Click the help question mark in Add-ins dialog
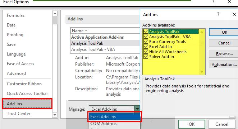This screenshot has width=238, height=129. pyautogui.click(x=218, y=15)
